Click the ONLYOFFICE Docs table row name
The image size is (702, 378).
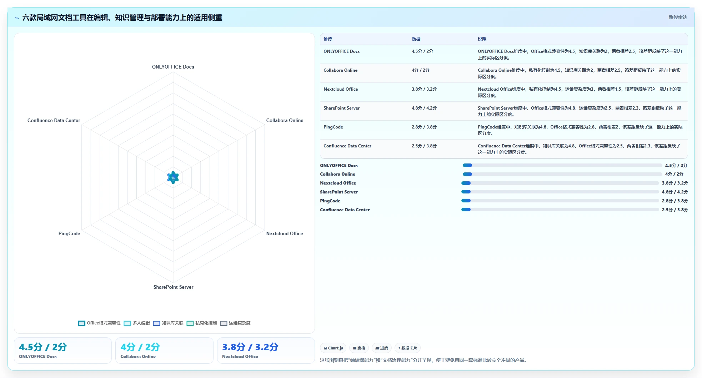tap(341, 51)
